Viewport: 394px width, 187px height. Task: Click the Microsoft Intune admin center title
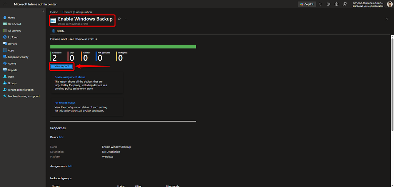[35, 4]
